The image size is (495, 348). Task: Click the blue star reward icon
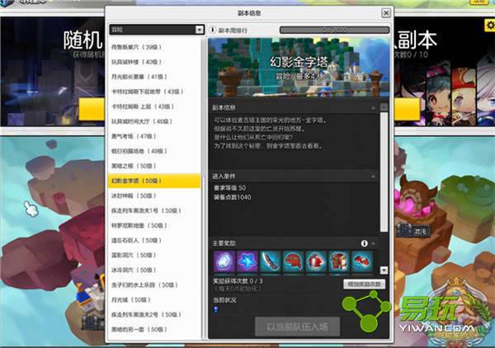247,261
